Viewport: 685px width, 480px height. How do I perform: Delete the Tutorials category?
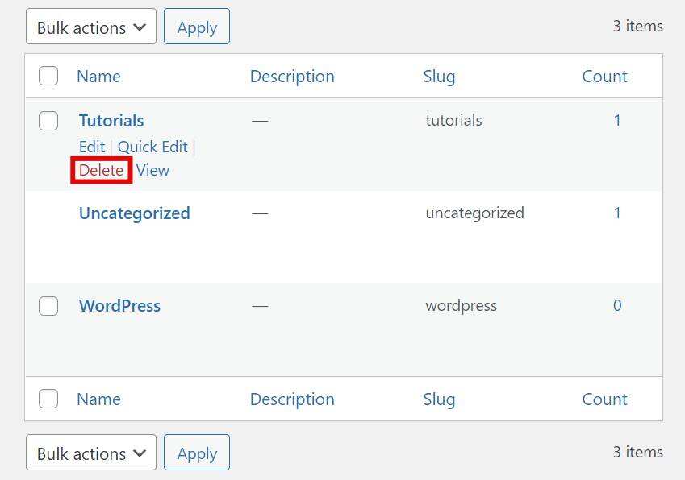[x=101, y=171]
